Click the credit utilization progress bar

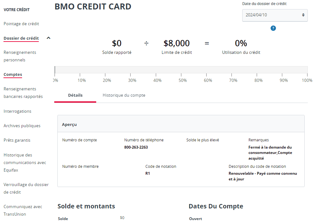181,70
